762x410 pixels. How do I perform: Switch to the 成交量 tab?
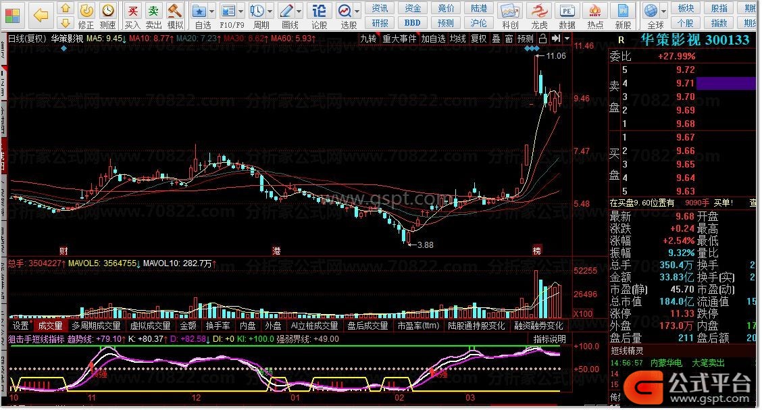tap(51, 326)
